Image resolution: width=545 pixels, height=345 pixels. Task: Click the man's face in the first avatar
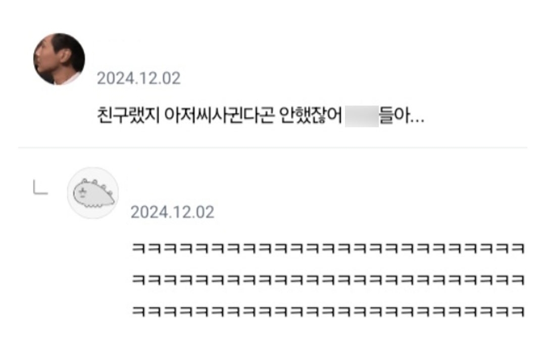coord(52,57)
